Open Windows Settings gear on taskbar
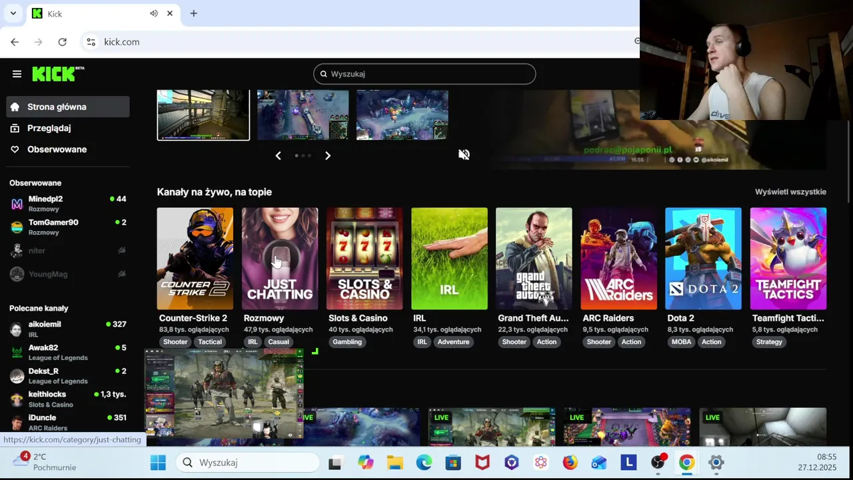The width and height of the screenshot is (853, 480). pyautogui.click(x=716, y=463)
